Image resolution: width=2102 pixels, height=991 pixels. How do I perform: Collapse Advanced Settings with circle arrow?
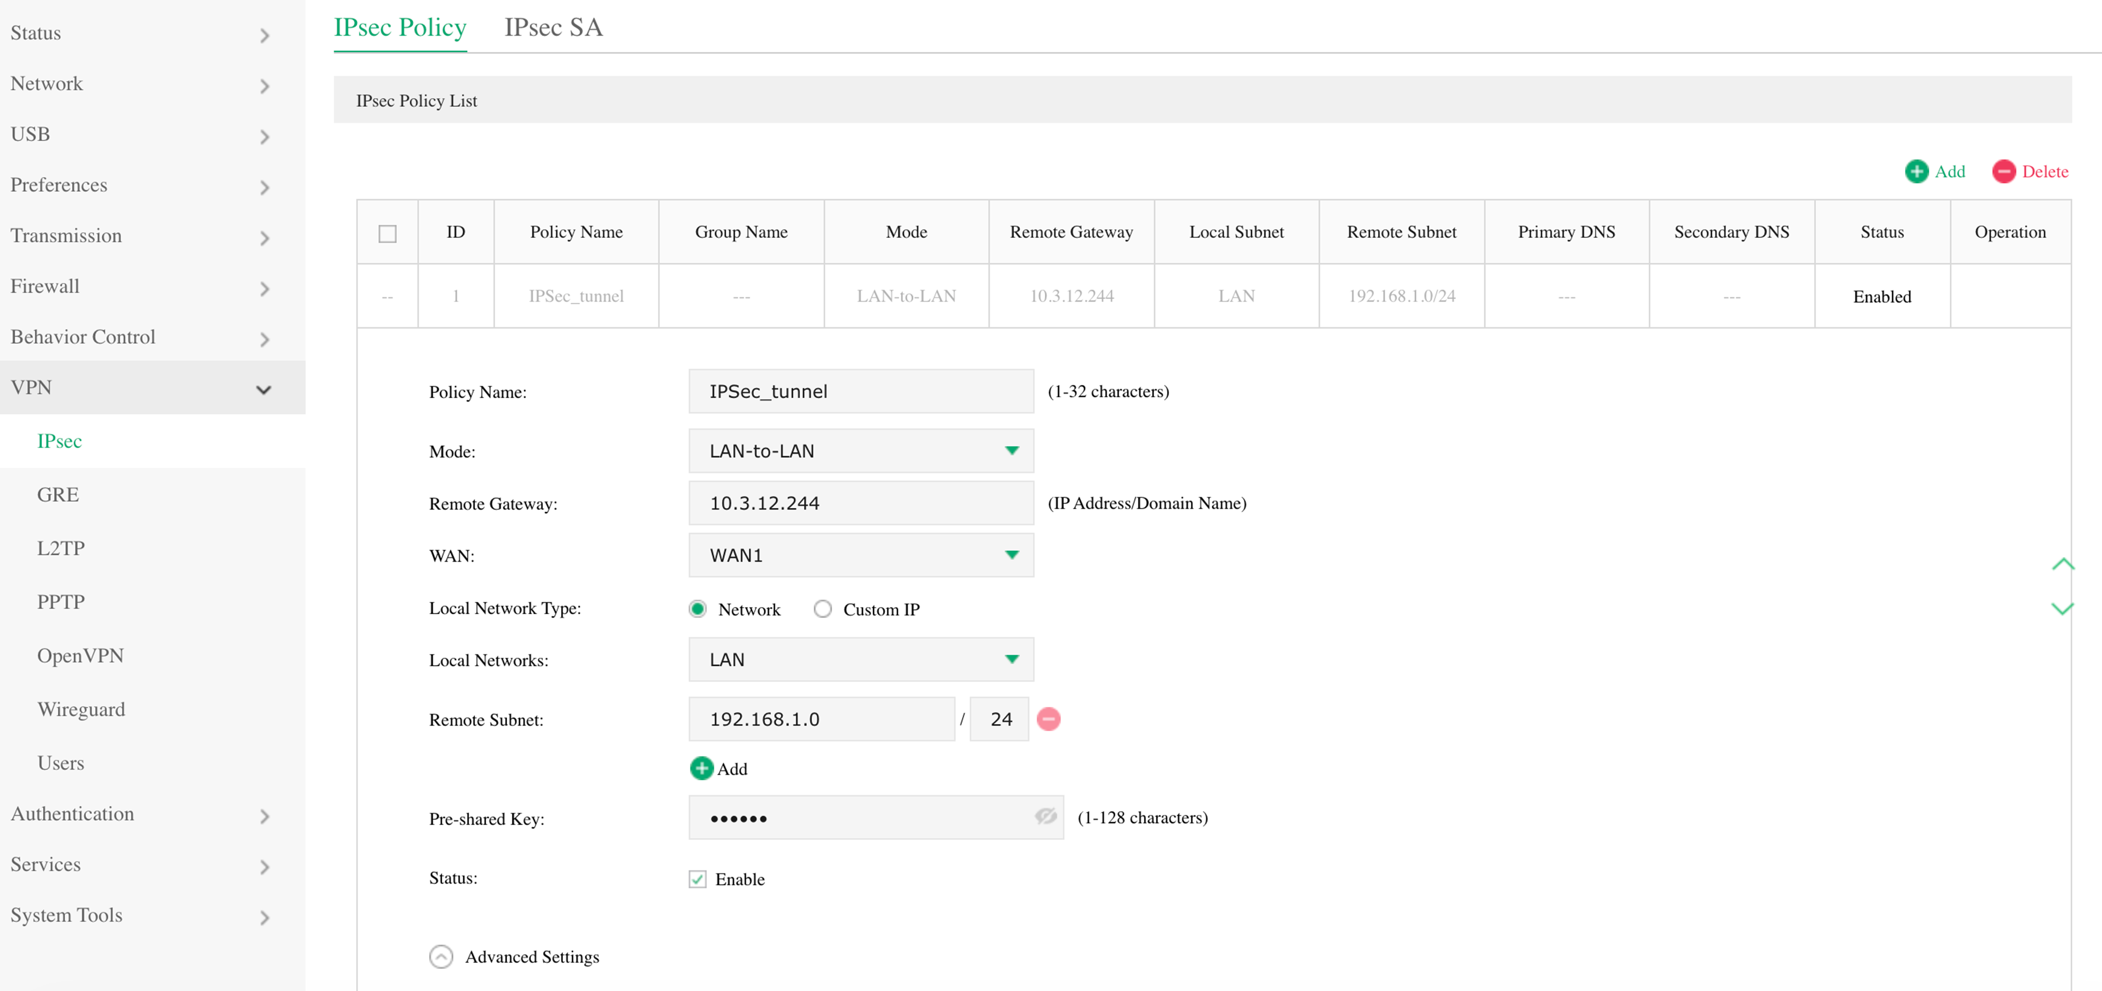click(x=441, y=957)
